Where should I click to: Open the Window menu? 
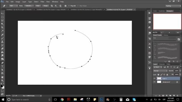point(55,2)
